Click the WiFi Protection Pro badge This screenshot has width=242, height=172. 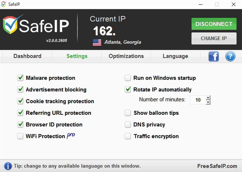tap(70, 136)
